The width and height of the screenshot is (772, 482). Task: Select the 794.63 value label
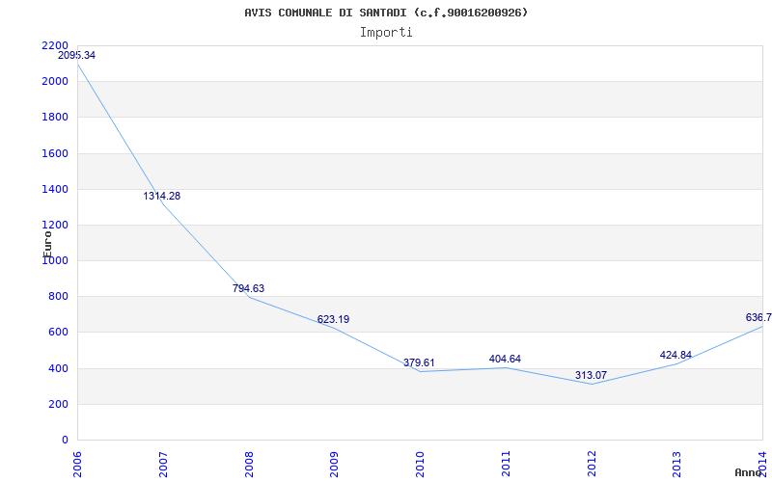click(248, 288)
